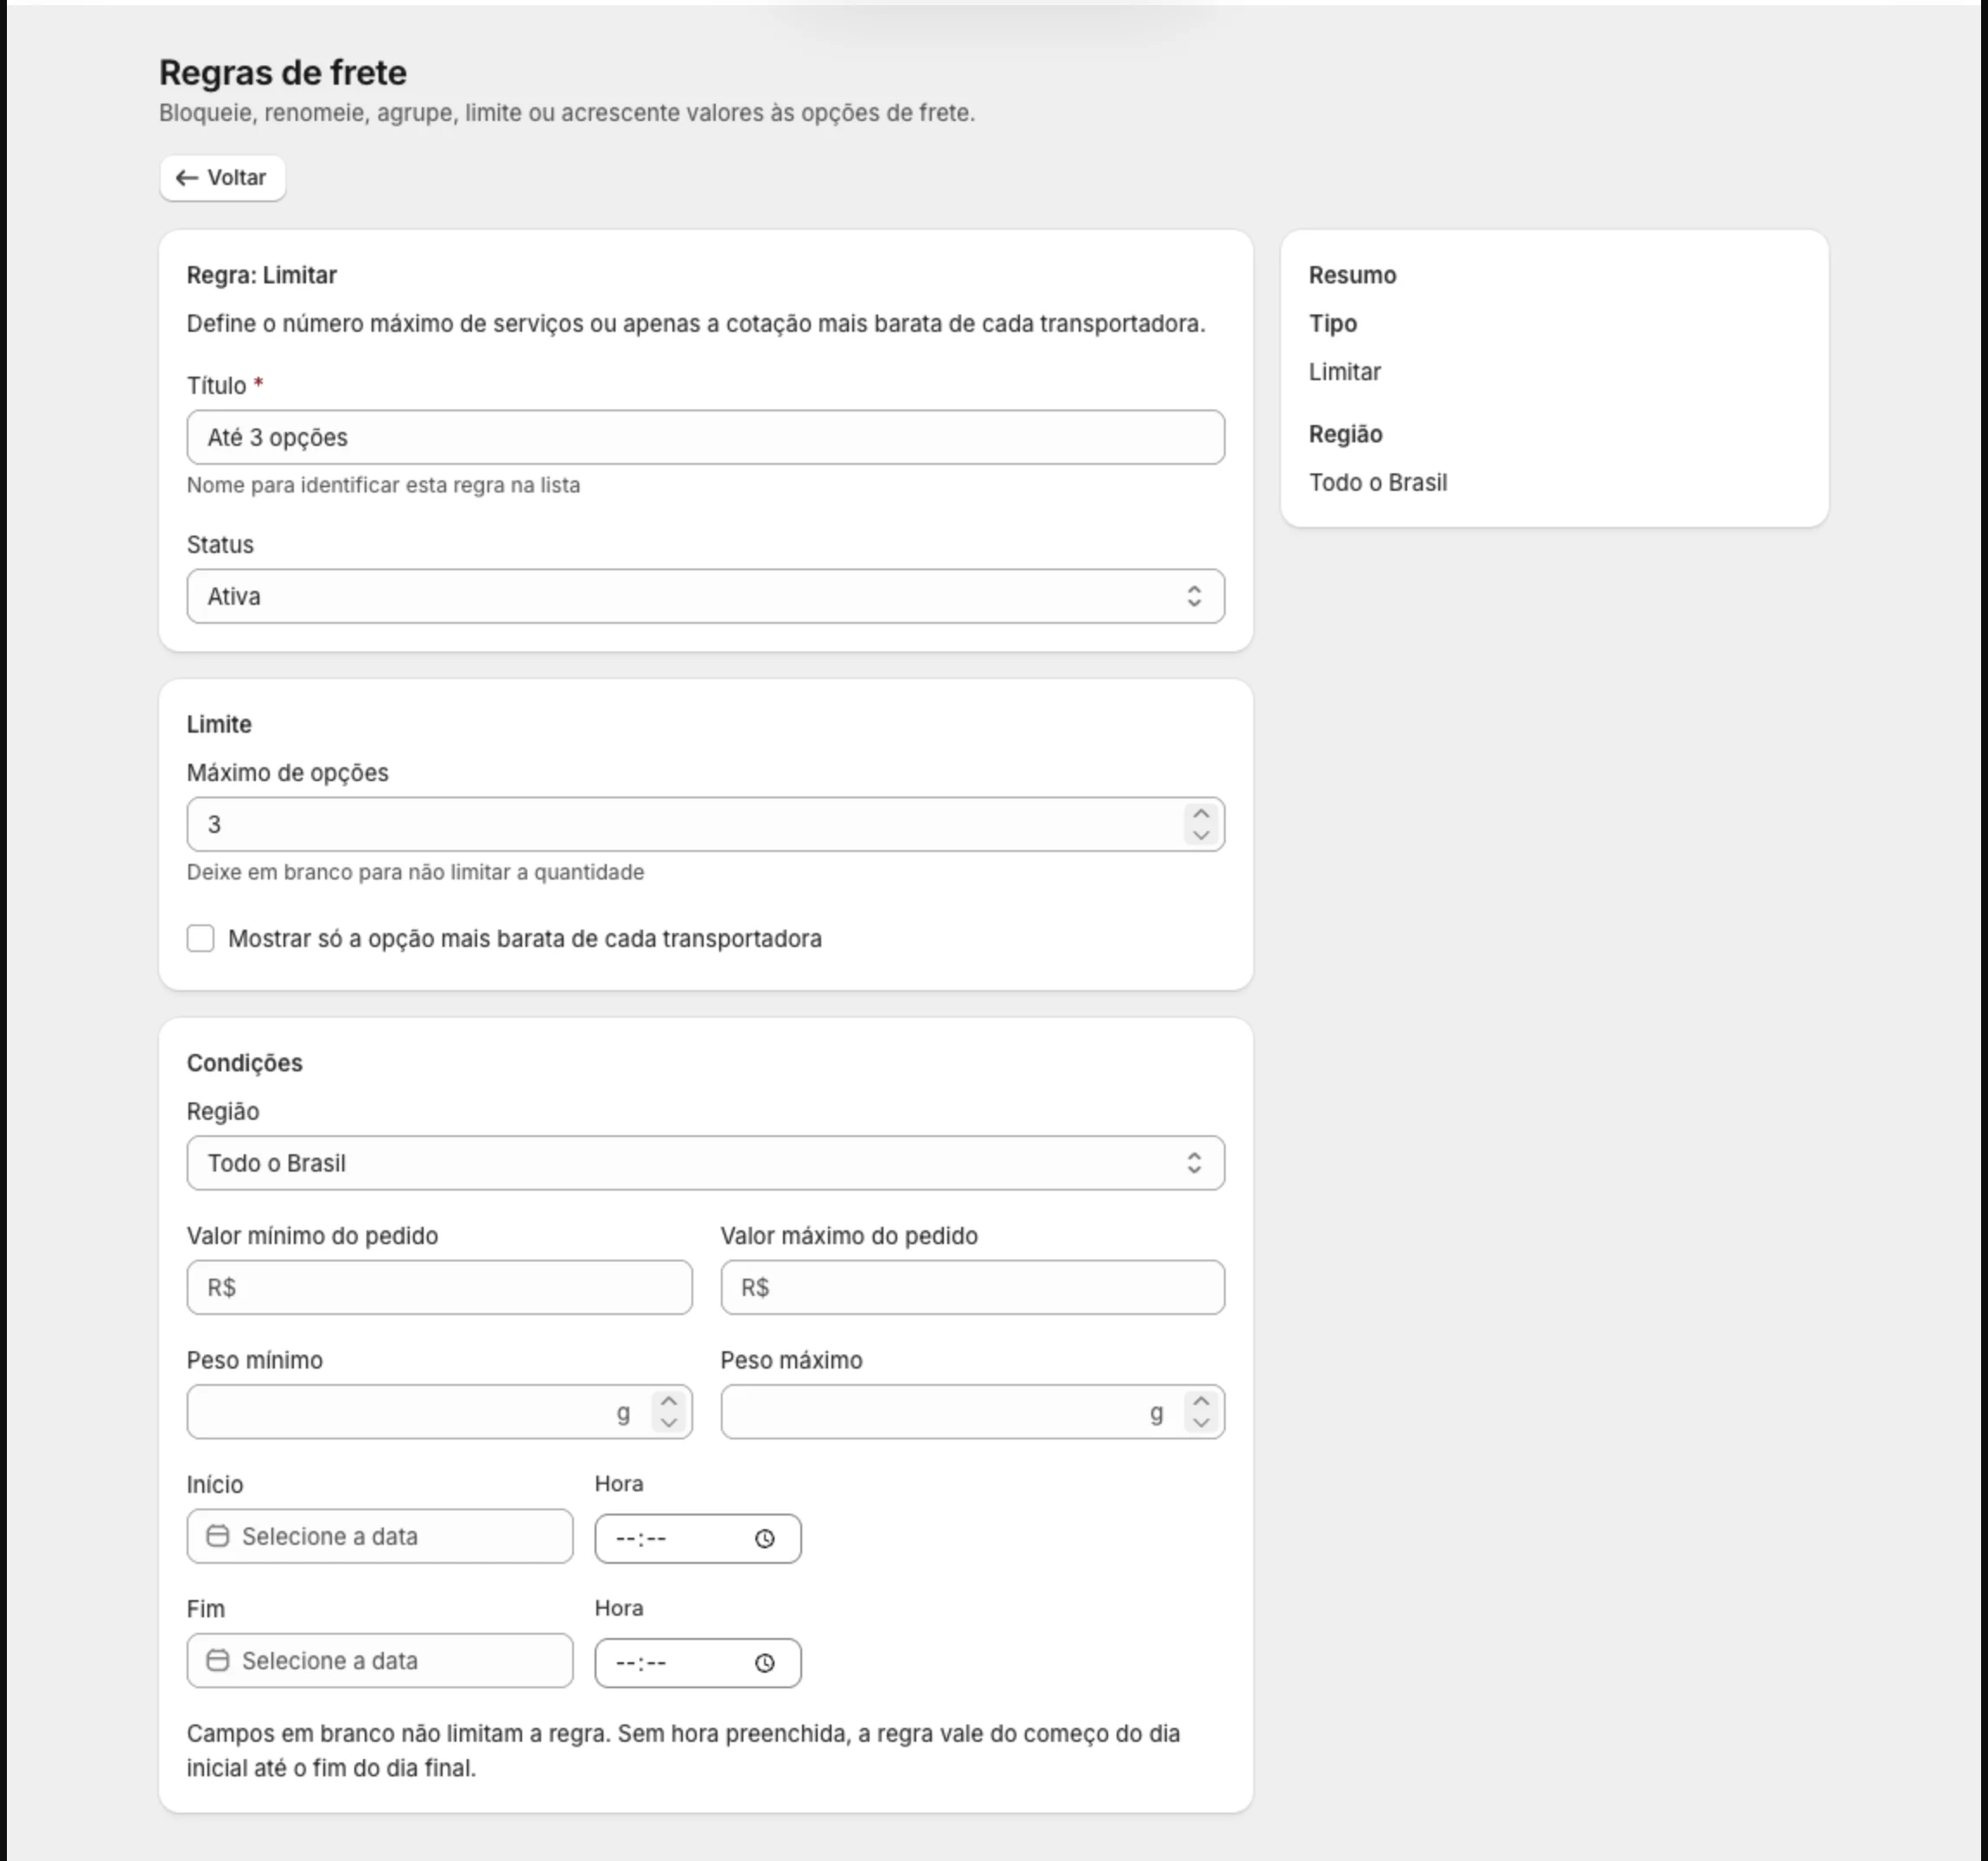Increase Máximo de opções with up arrow
Screen dimensions: 1988x1861
pyautogui.click(x=1201, y=814)
